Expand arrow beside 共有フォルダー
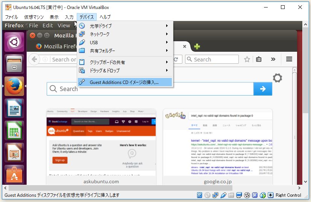Image resolution: width=311 pixels, height=202 pixels. point(167,51)
